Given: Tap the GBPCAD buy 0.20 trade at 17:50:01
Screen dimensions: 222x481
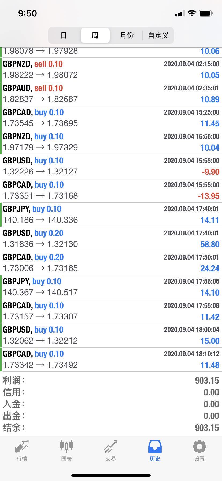Looking at the screenshot, I should point(111,263).
